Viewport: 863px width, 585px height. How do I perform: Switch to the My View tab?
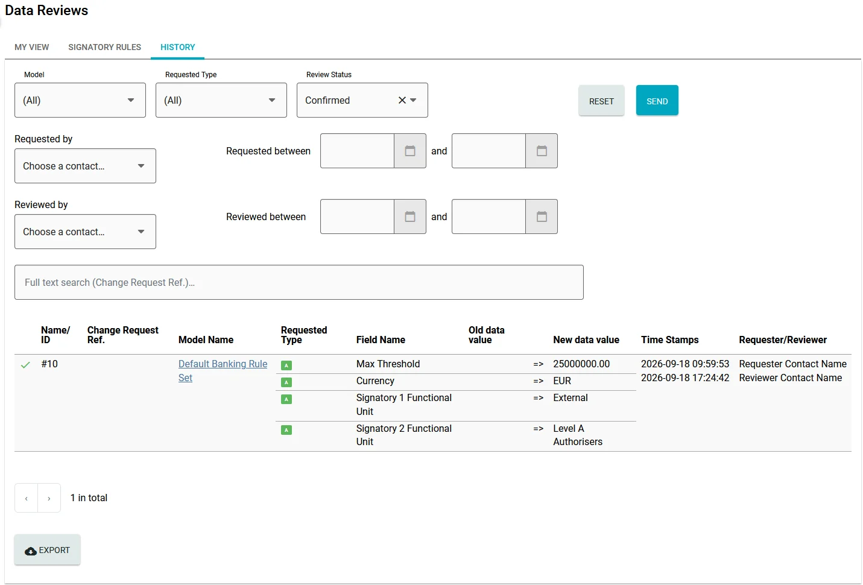[32, 47]
